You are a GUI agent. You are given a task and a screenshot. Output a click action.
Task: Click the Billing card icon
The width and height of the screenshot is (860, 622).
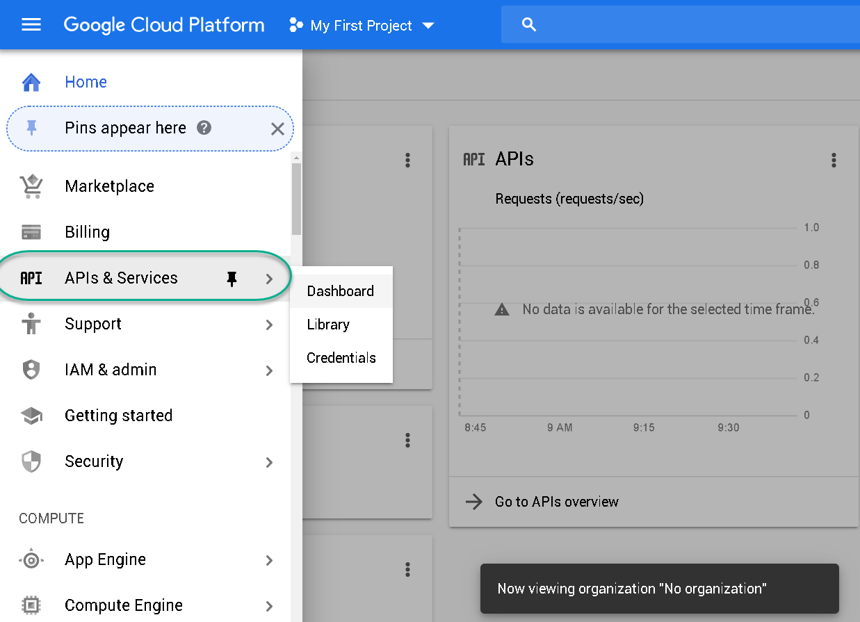(x=31, y=232)
